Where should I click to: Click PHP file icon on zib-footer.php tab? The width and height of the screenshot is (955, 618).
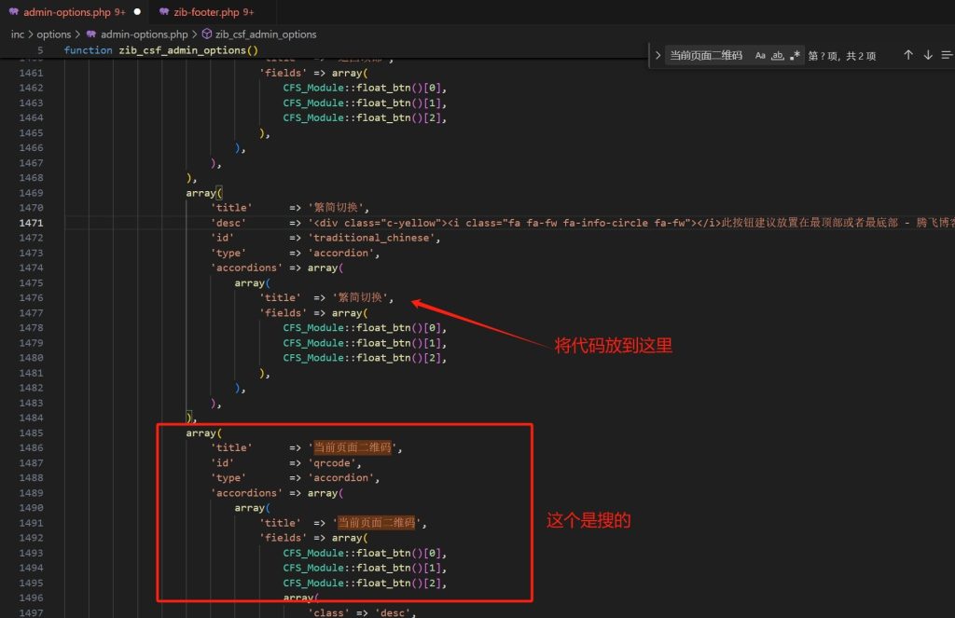pos(164,12)
